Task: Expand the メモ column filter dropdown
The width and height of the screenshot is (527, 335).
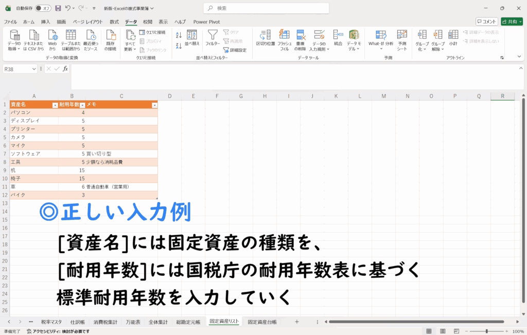Action: click(154, 105)
